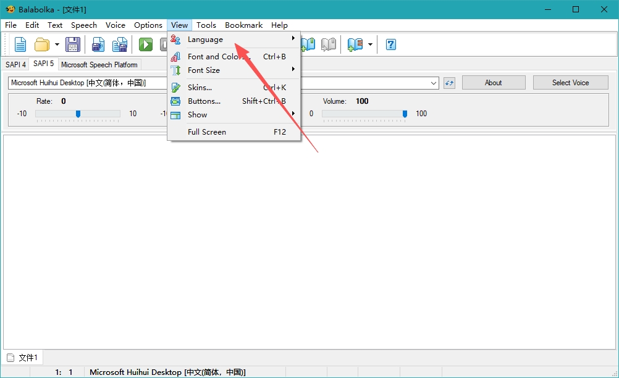
Task: Open the Options menu
Action: 148,25
